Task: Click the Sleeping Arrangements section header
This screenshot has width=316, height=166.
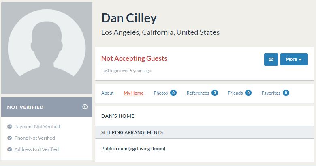Action: pyautogui.click(x=205, y=132)
